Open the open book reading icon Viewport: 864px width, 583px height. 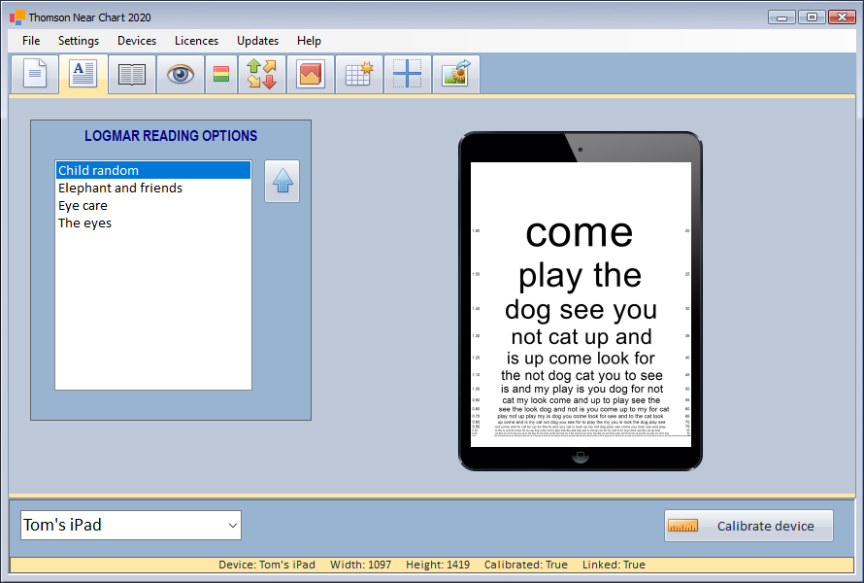[x=132, y=75]
